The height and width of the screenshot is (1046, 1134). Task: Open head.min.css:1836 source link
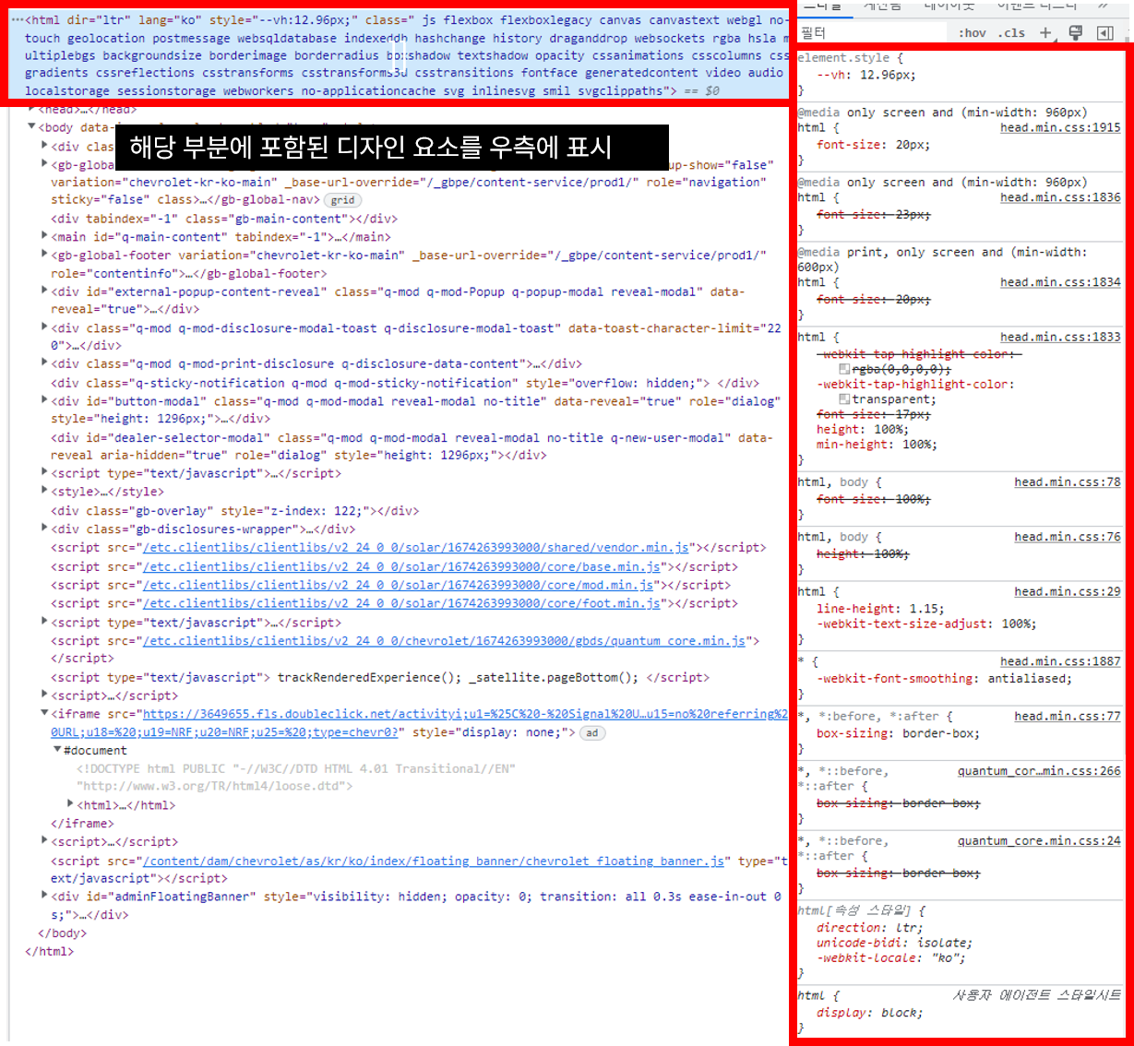[x=1060, y=197]
